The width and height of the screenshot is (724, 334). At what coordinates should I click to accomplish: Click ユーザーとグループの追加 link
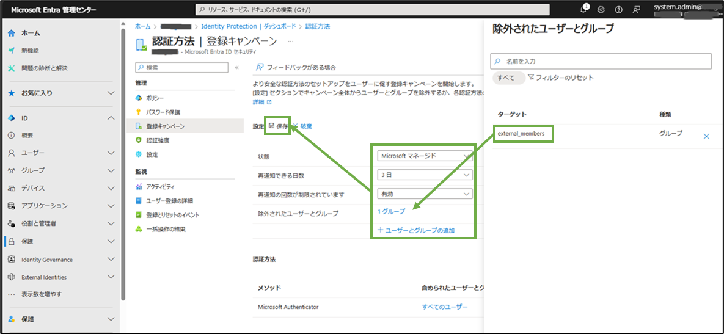tap(417, 230)
